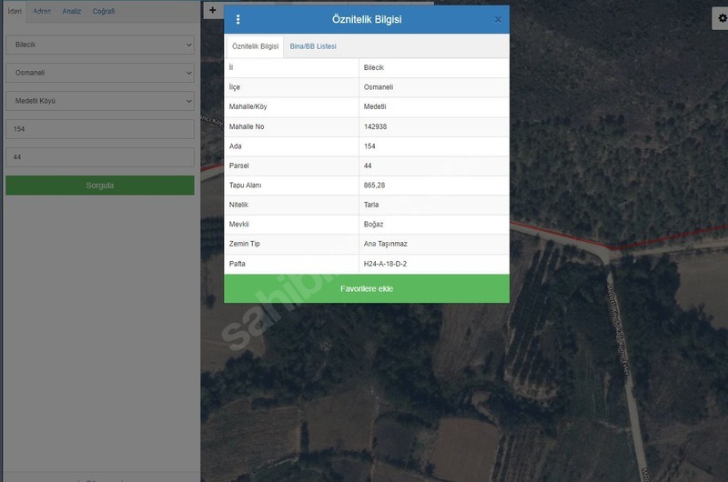This screenshot has width=728, height=482.
Task: Open the Adres tab in the left panel
Action: click(x=42, y=11)
